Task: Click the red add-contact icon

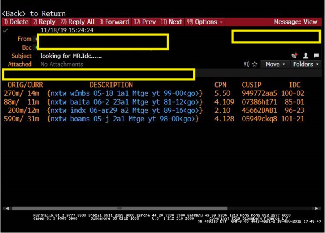Action: click(294, 56)
